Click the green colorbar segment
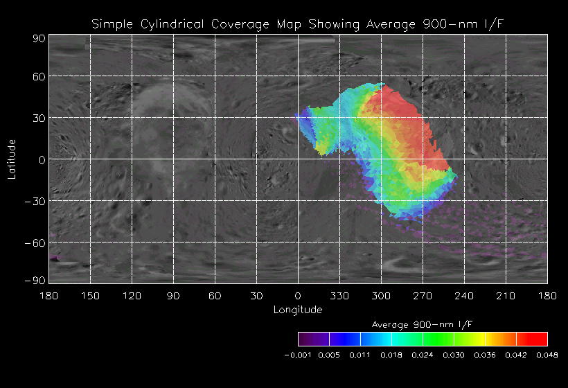Viewport: 568px width, 388px height. pos(438,339)
